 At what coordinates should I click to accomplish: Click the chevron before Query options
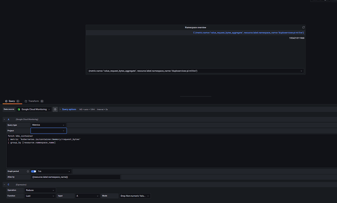point(60,109)
